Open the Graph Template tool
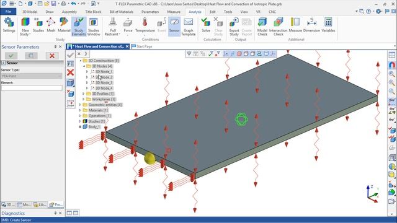Viewport: 397px width, 223px height. tap(189, 27)
